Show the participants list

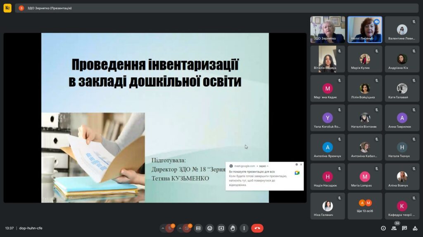394,228
